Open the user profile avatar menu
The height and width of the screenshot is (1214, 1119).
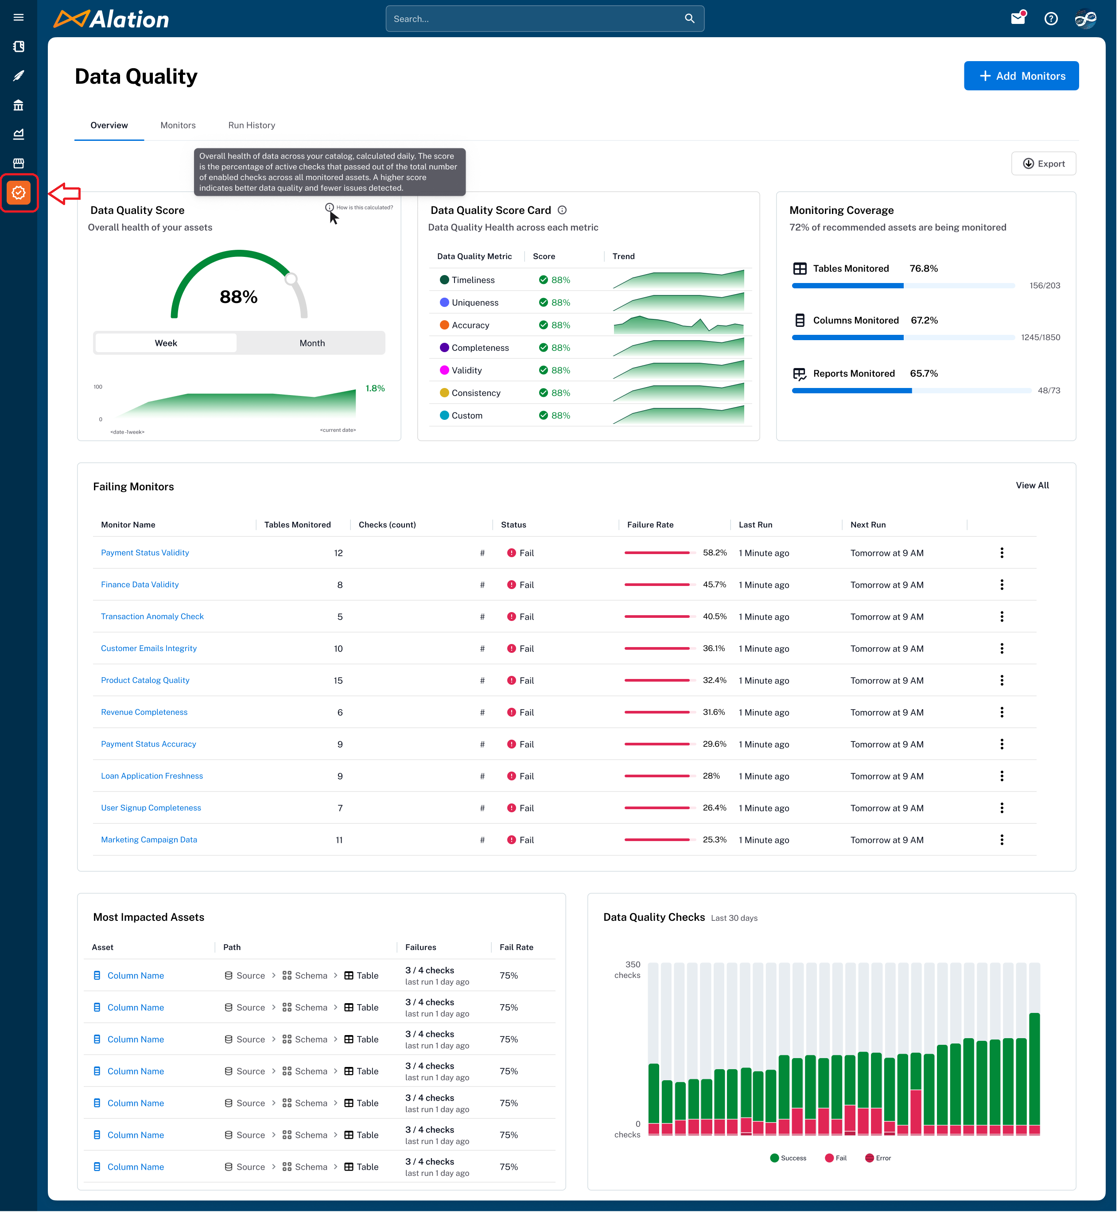coord(1085,18)
